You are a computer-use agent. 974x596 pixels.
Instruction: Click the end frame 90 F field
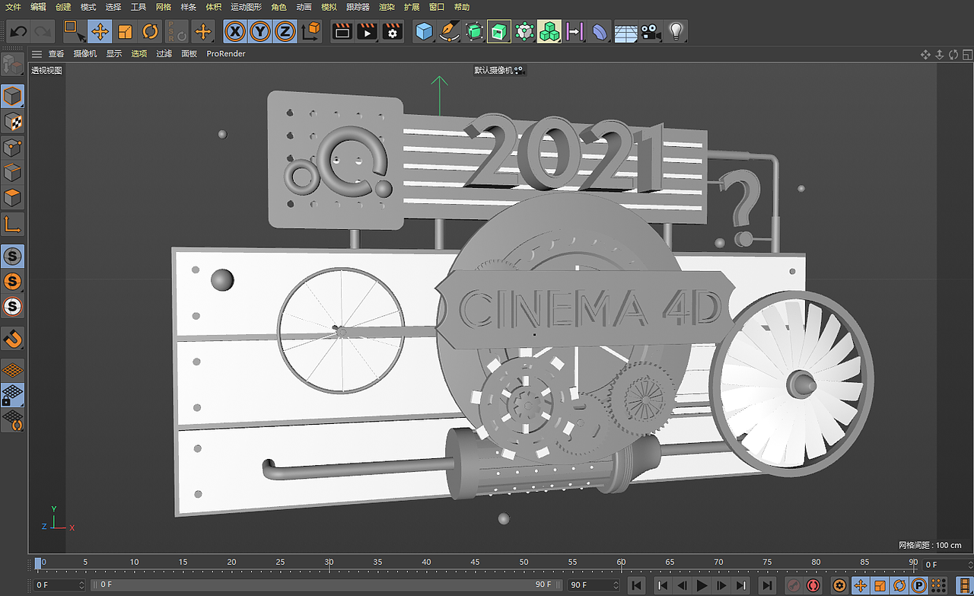594,585
